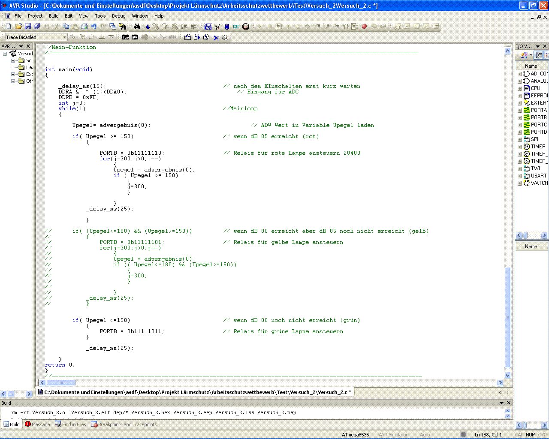Click the black Con connect icon
Image resolution: width=549 pixels, height=439 pixels.
click(x=126, y=37)
